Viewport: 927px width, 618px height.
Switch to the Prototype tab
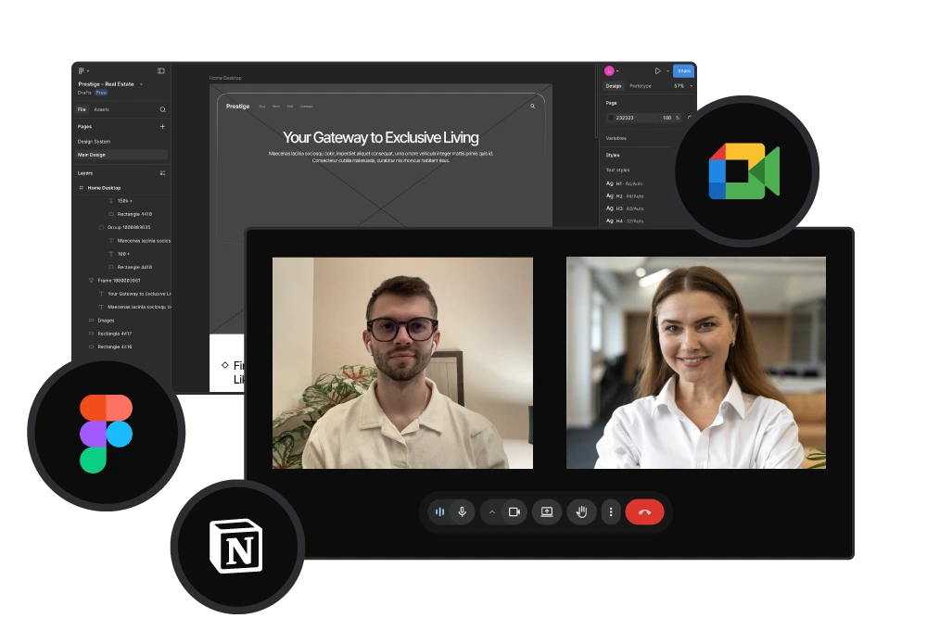(641, 86)
